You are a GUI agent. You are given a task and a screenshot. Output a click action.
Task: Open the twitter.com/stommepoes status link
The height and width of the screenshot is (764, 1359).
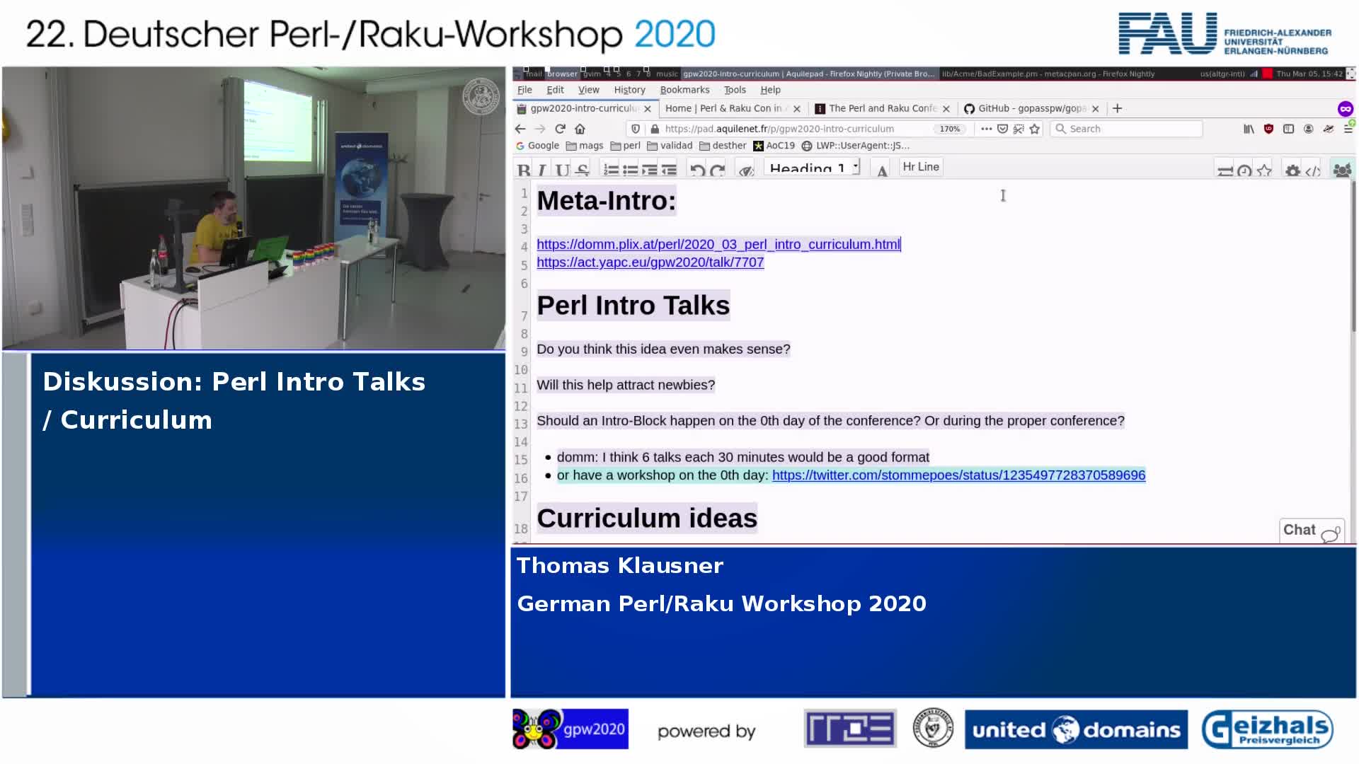click(958, 475)
